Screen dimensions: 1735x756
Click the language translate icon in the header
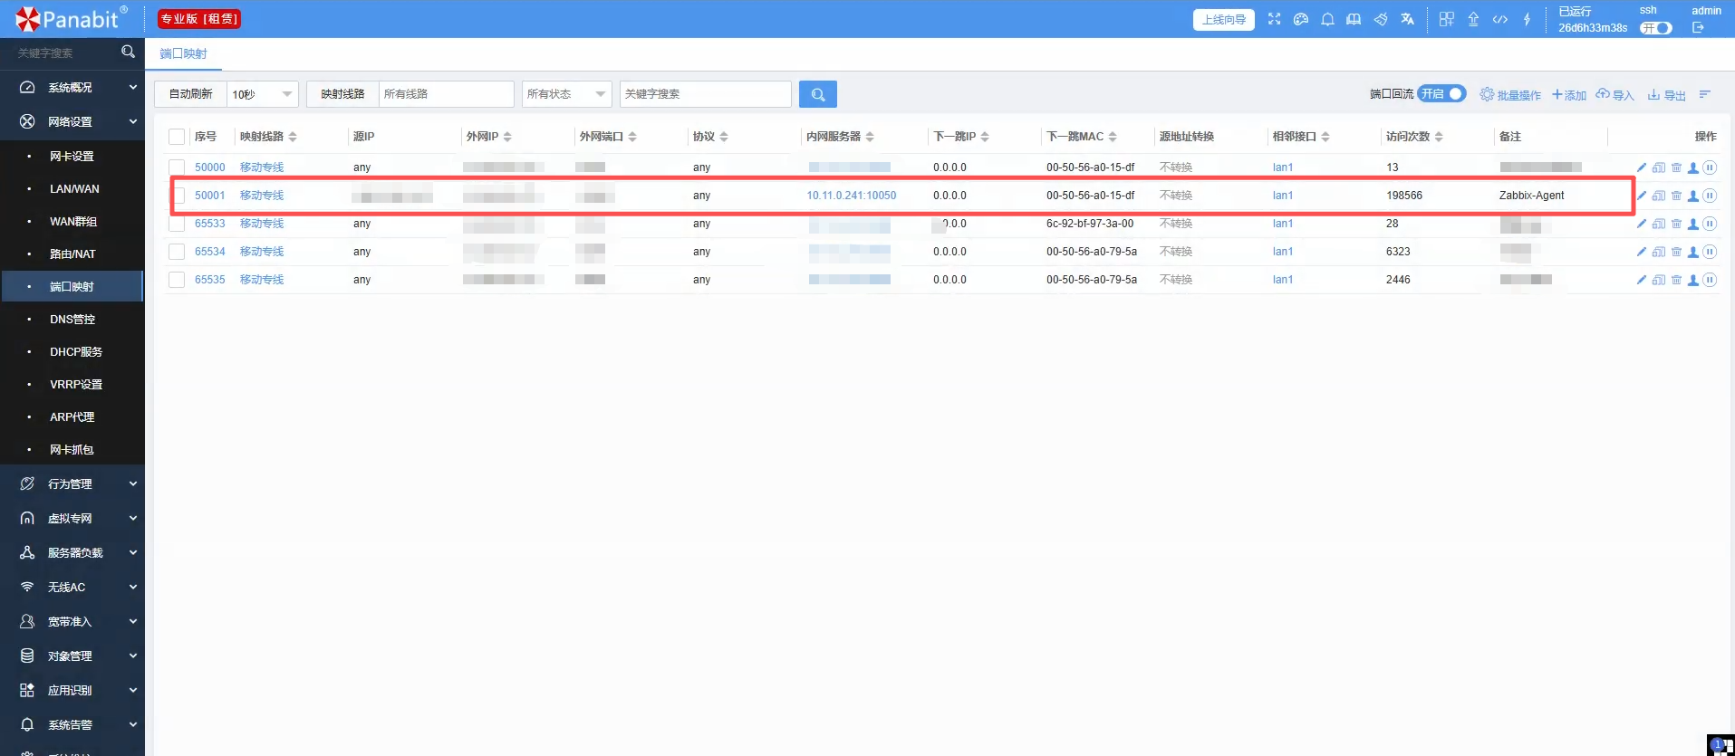1407,19
